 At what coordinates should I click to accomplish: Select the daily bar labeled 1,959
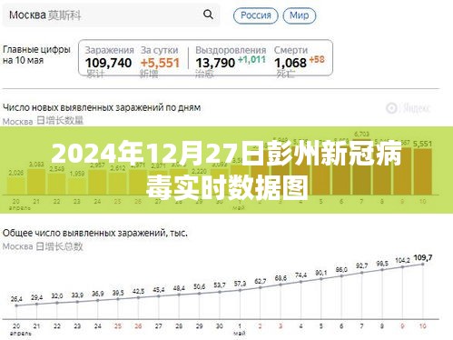pos(77,186)
